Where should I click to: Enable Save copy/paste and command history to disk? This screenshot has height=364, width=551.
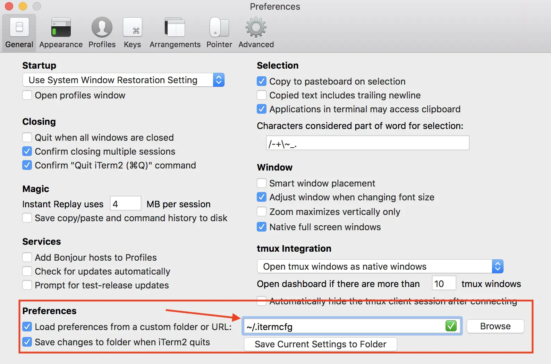coord(27,218)
